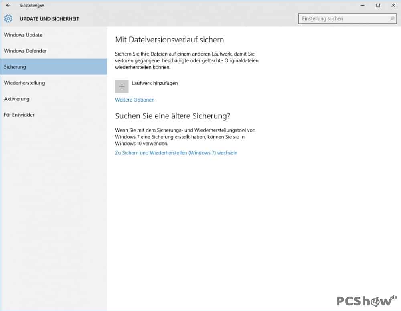
Task: Select the Sicherung section
Action: [53, 67]
